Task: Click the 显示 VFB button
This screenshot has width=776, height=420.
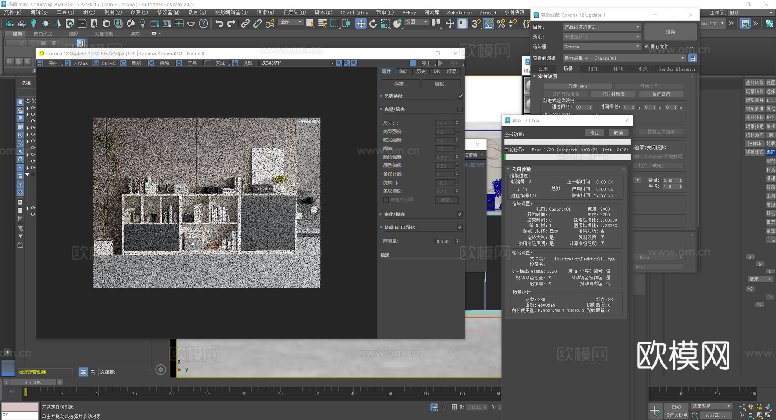Action: [x=577, y=86]
